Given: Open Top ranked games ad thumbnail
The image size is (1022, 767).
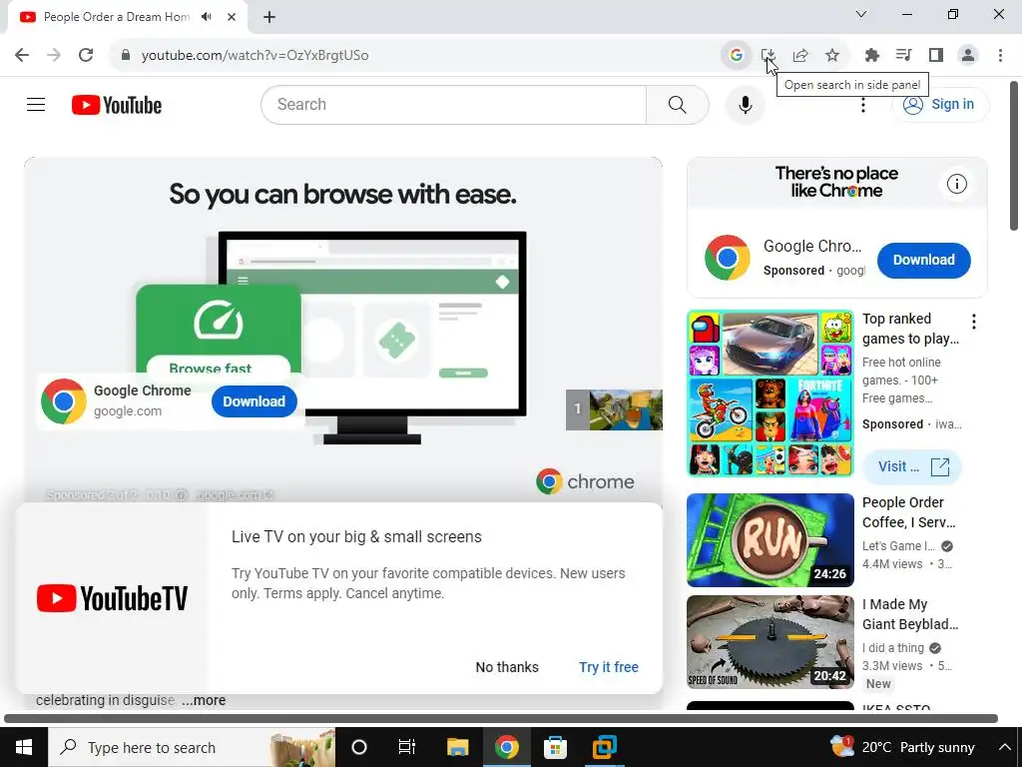Looking at the screenshot, I should [x=769, y=393].
